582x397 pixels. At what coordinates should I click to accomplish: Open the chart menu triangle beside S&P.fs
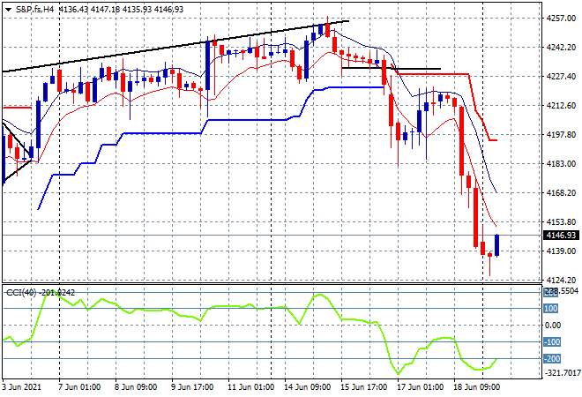coord(9,10)
